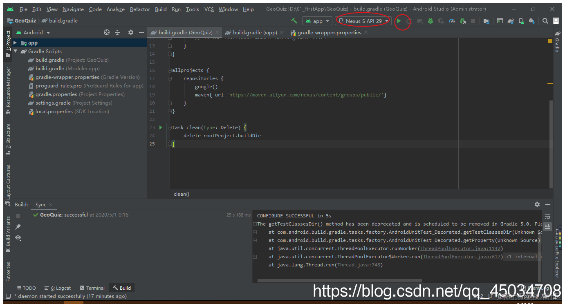Open the app run configuration dropdown
565x304 pixels.
coord(317,21)
